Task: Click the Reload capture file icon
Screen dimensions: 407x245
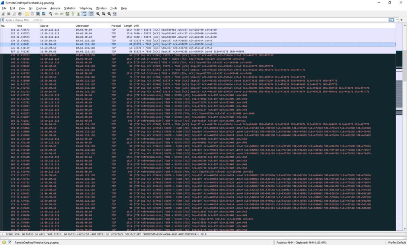Action: click(44, 14)
